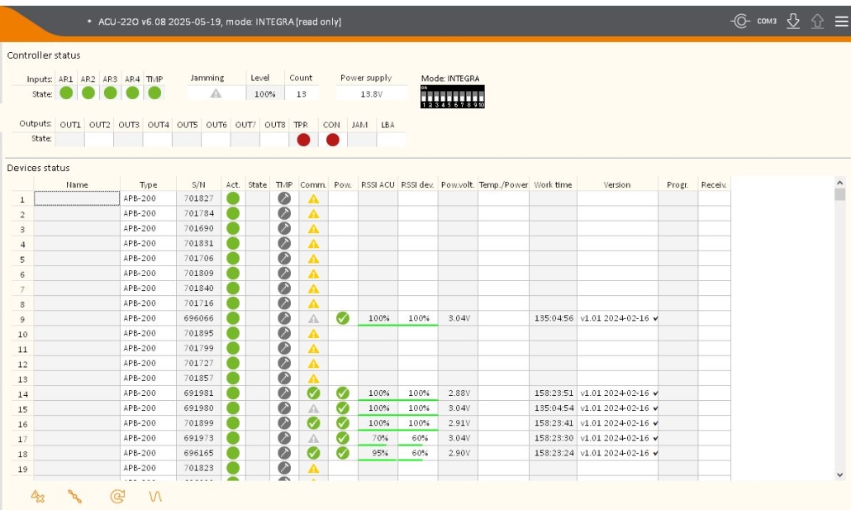Click the chain-link icon in bottom toolbar

(x=75, y=496)
